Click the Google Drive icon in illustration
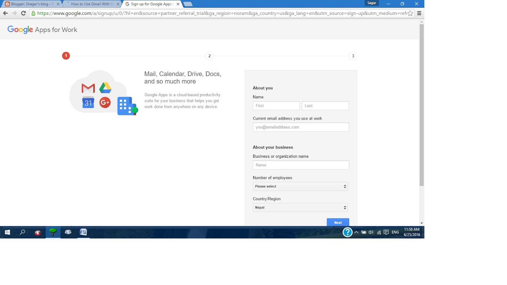Viewport: 507px width, 285px height. [x=105, y=88]
